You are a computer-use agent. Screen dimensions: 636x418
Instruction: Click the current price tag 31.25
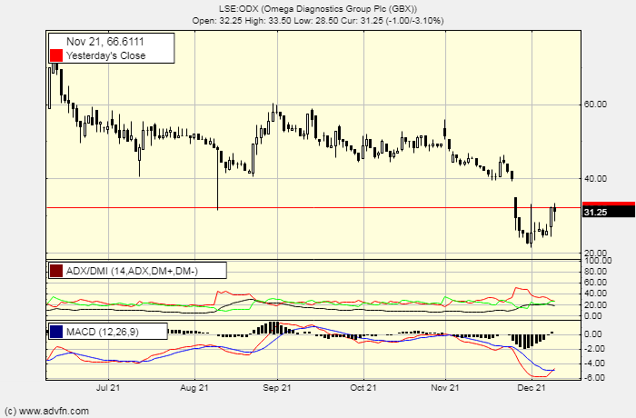pyautogui.click(x=609, y=212)
